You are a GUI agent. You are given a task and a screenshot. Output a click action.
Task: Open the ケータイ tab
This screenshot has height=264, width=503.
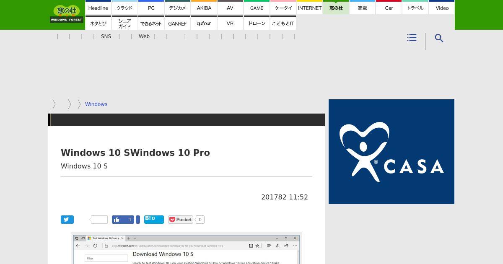[283, 8]
